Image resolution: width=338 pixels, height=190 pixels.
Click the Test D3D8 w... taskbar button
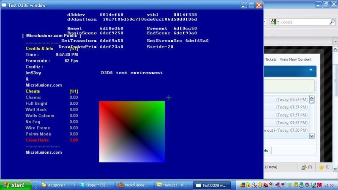211,185
